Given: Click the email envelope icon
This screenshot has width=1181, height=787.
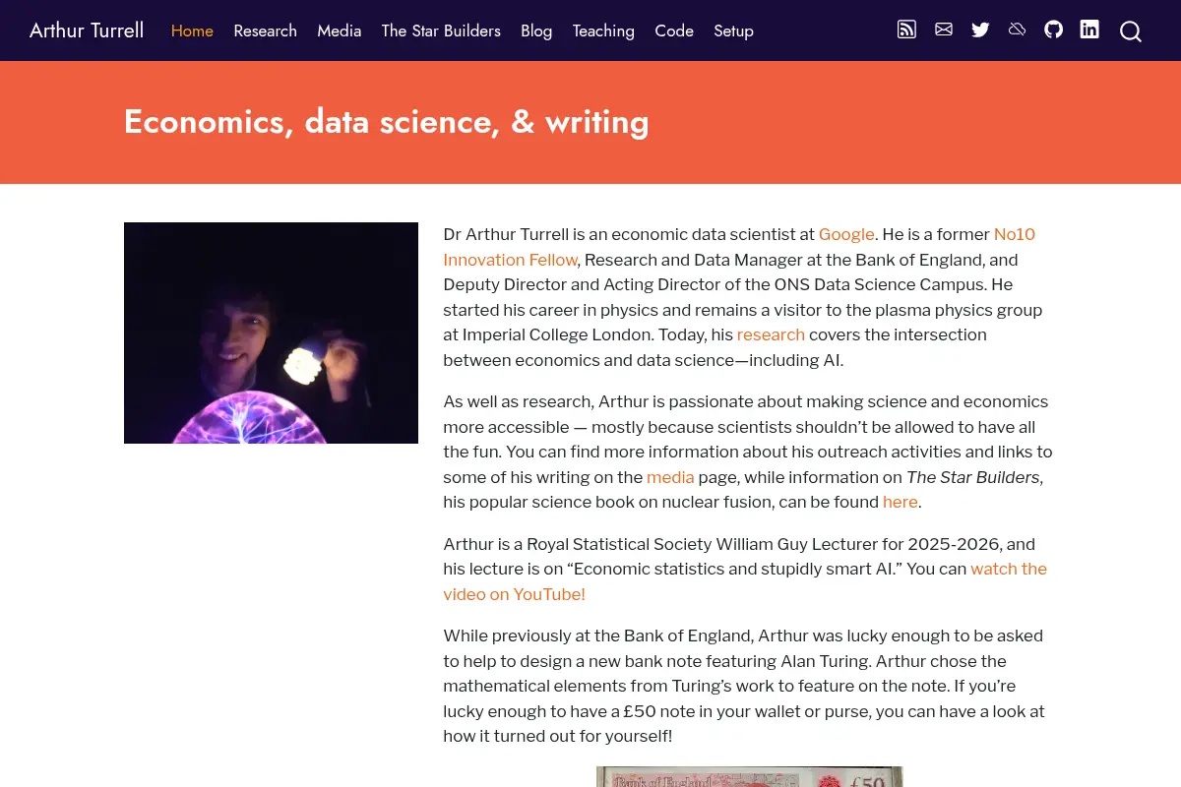Looking at the screenshot, I should tap(944, 30).
